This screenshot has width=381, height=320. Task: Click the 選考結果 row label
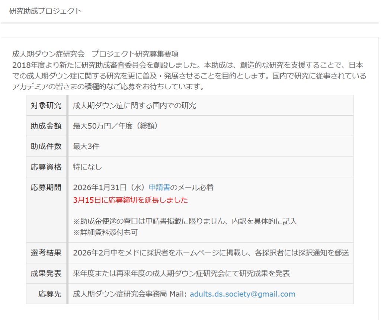[46, 253]
